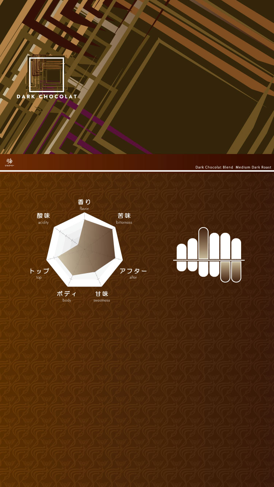
Task: Select the highlighted brown third bar above the line
Action: click(x=203, y=244)
